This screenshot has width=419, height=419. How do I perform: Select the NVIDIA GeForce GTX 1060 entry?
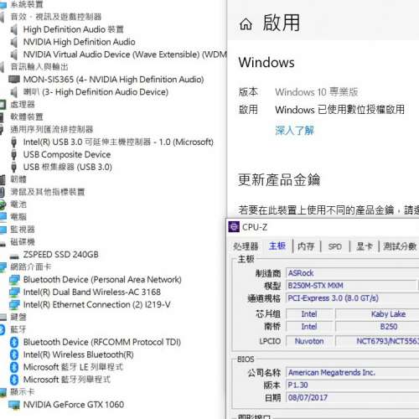coord(74,405)
